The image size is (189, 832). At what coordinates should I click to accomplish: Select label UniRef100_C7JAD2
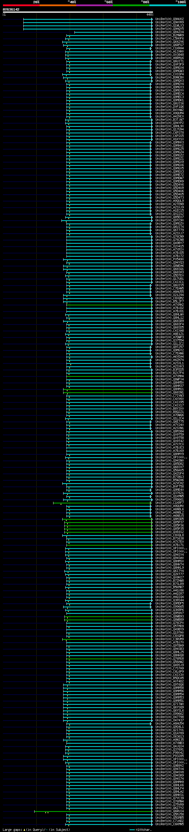click(x=170, y=821)
